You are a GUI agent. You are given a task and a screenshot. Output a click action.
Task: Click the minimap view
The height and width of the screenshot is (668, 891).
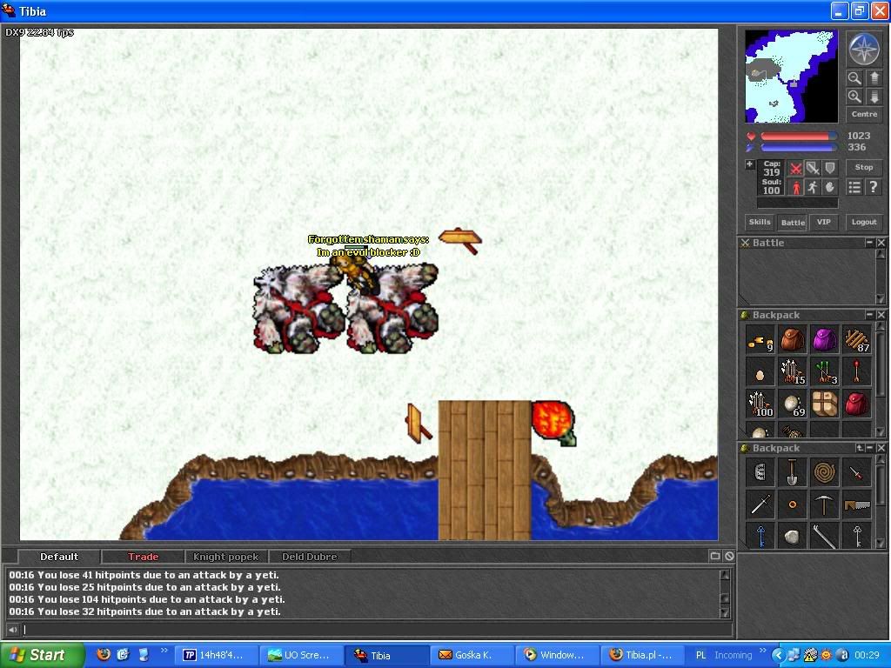tap(791, 77)
